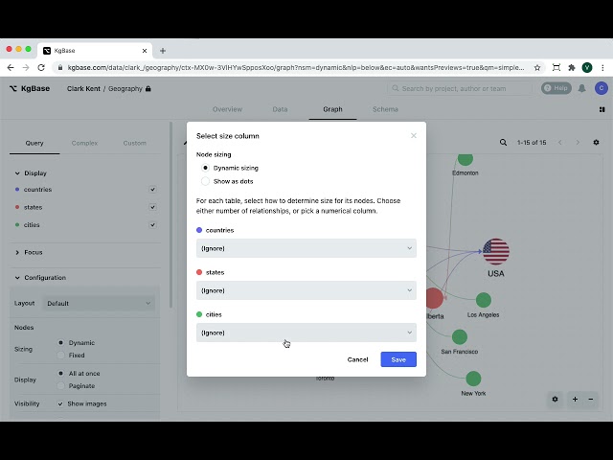Open the browser extensions puzzle icon
Screen dimensions: 613x460
point(572,68)
